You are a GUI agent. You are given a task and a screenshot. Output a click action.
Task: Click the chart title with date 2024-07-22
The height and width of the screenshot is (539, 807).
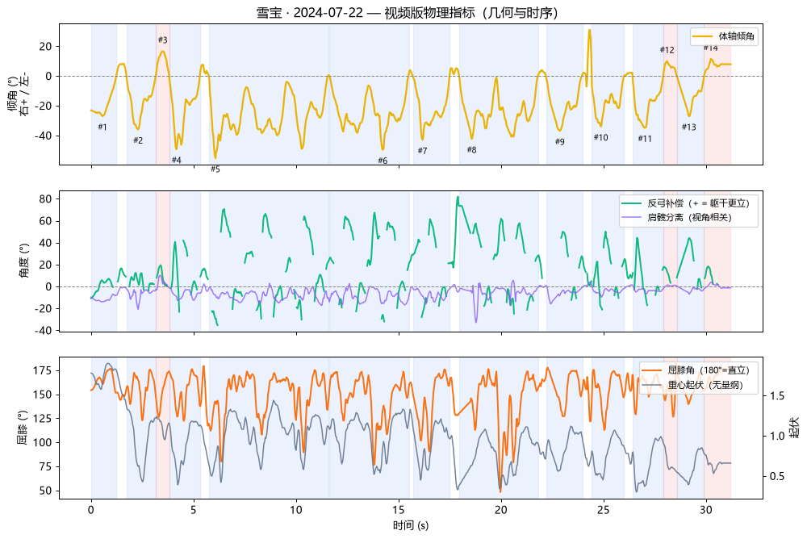[x=407, y=12]
